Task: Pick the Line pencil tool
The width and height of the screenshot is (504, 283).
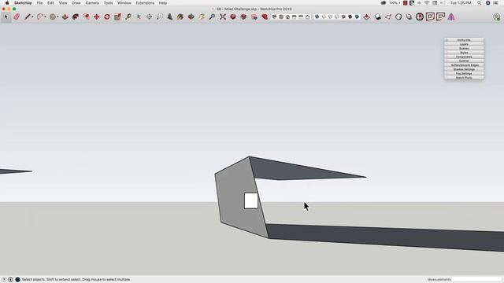Action: point(28,17)
